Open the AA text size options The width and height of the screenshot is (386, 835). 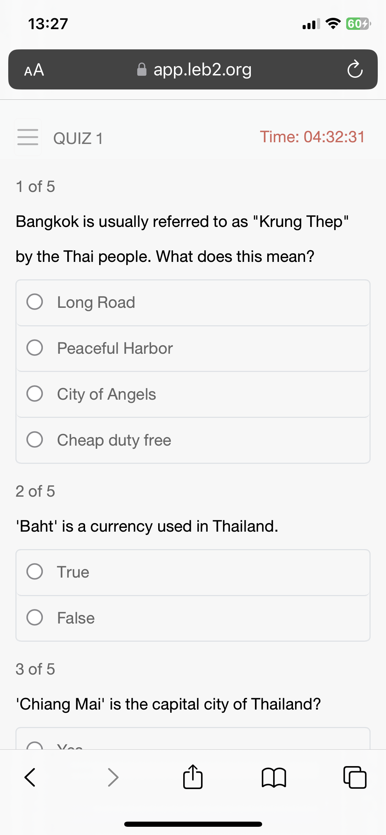34,70
